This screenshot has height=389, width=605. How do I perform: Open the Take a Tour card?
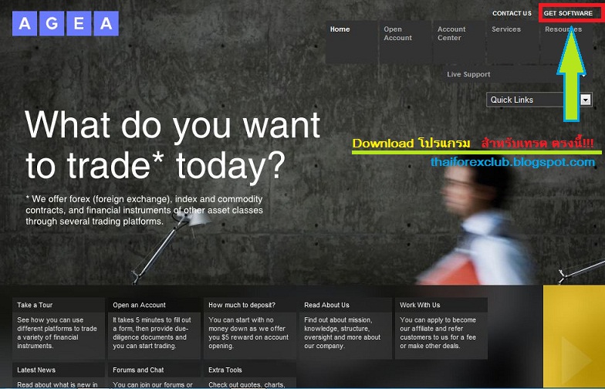coord(59,329)
